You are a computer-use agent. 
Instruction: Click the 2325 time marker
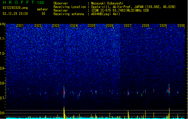pos(92,26)
